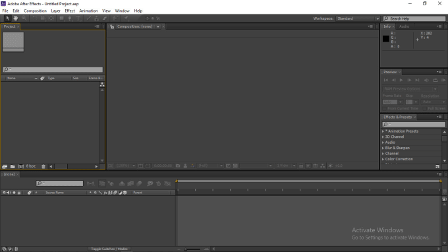448x252 pixels.
Task: Click the Play button in Preview
Action: click(401, 80)
